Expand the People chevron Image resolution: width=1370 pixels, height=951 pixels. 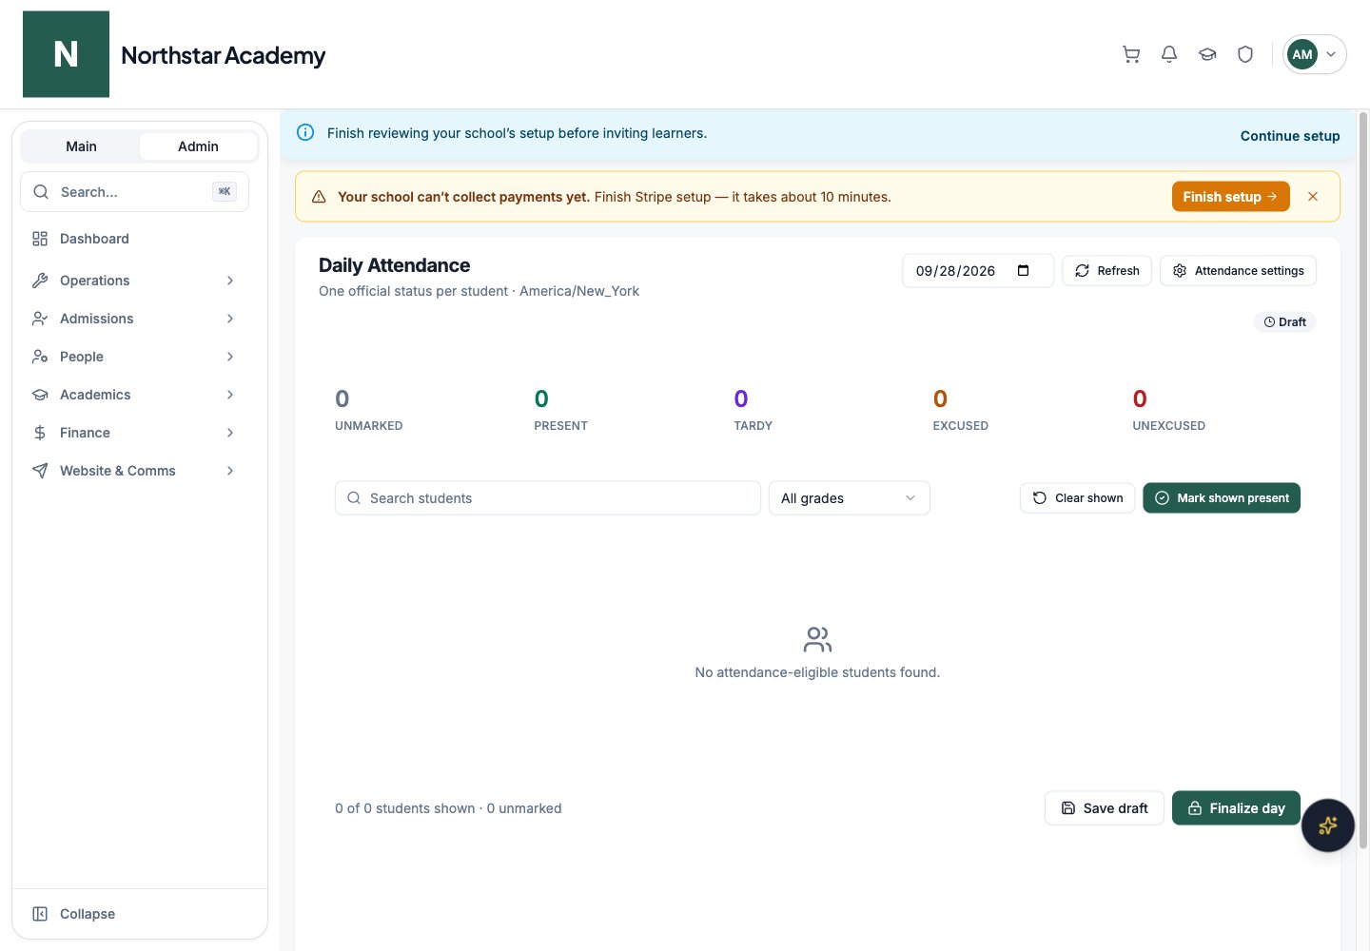230,357
